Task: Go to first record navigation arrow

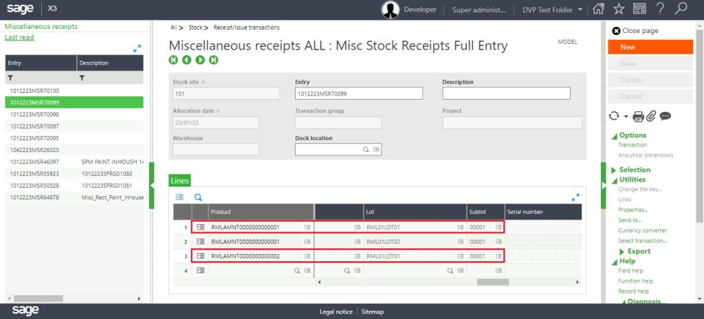Action: [173, 60]
